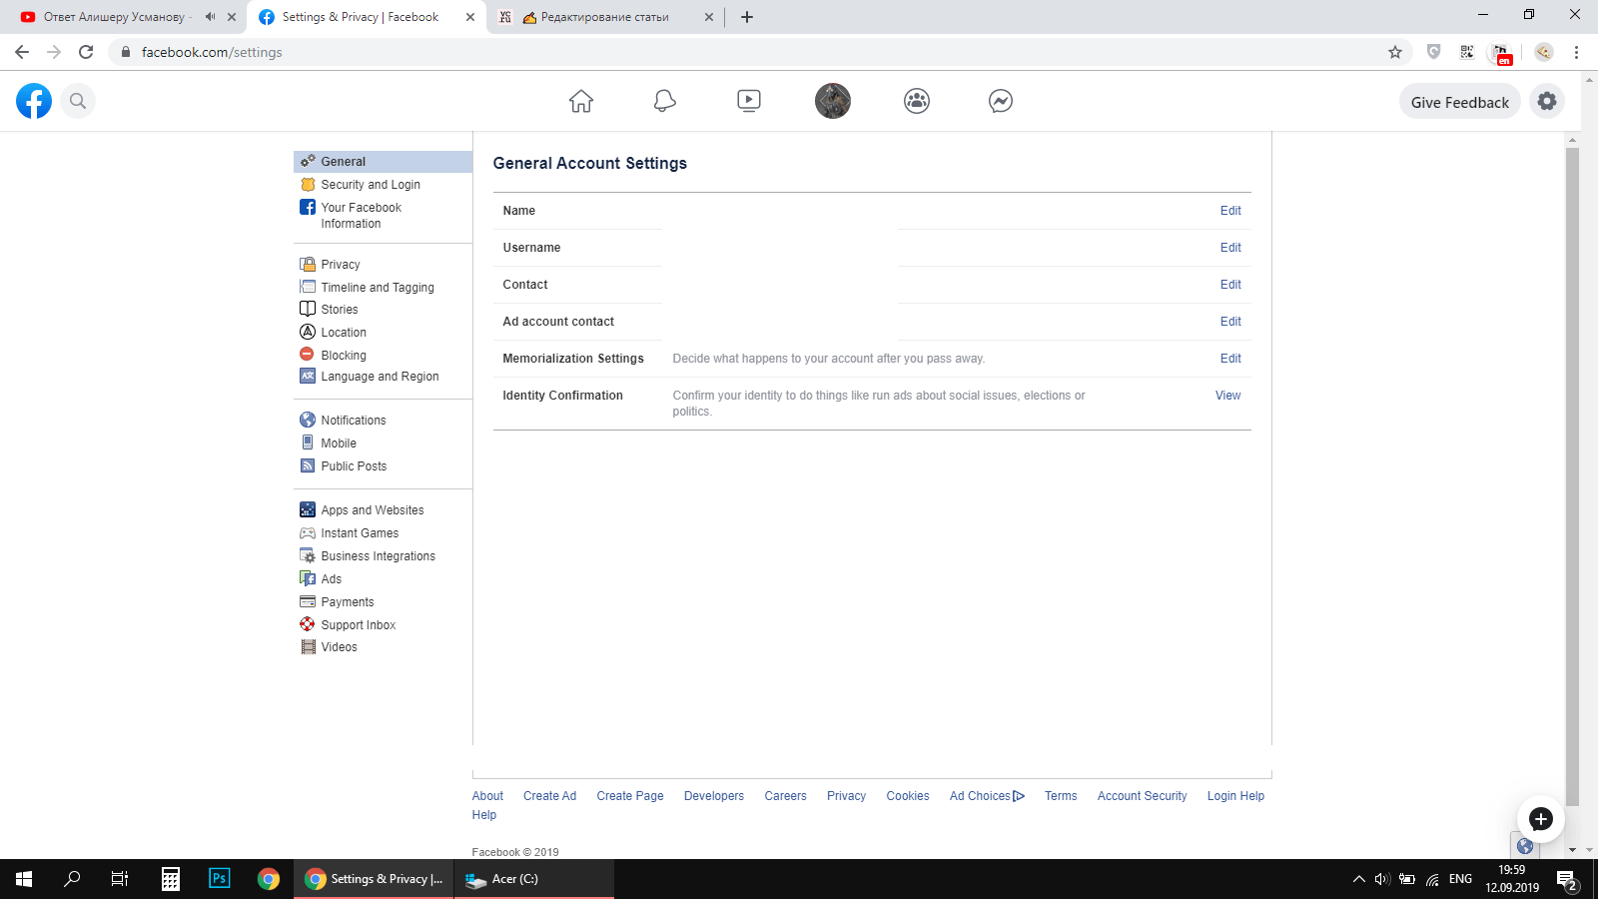Viewport: 1598px width, 899px height.
Task: Open Language and Region settings
Action: pyautogui.click(x=380, y=377)
